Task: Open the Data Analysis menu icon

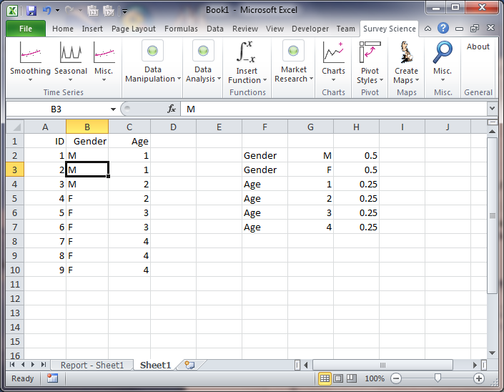Action: [203, 51]
